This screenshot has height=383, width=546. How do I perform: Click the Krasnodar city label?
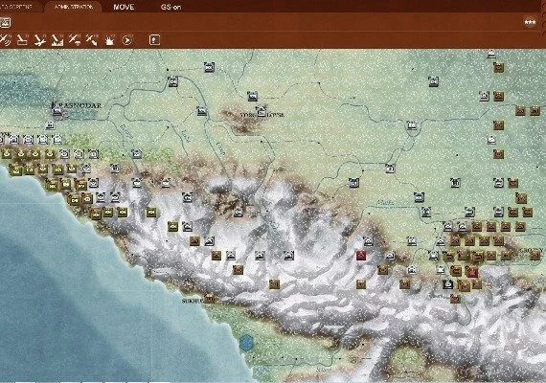(77, 105)
